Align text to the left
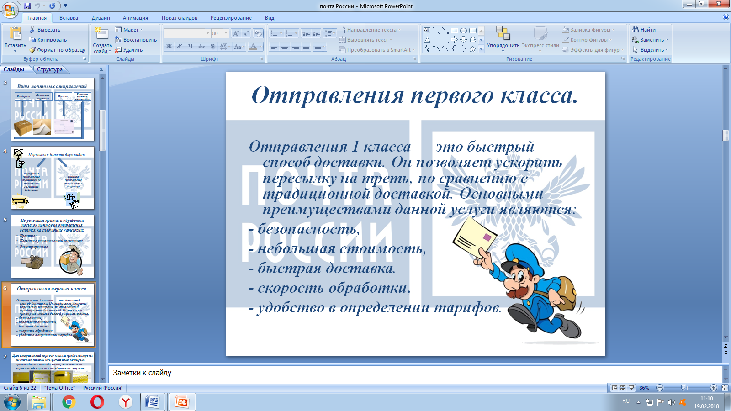This screenshot has height=411, width=731. (x=274, y=47)
